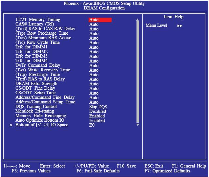
Task: Click F1: General Help hint
Action: [189, 166]
